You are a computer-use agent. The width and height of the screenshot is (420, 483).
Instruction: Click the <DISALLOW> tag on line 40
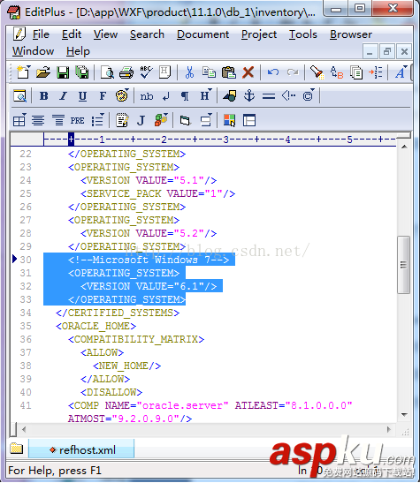111,392
